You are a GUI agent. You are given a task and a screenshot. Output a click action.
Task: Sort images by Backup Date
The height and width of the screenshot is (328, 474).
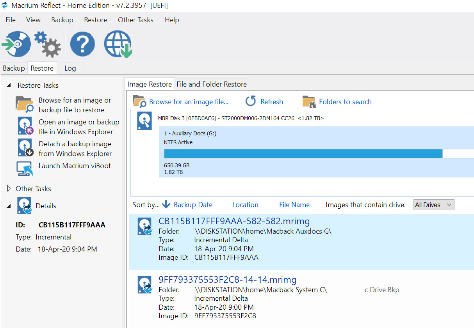[x=193, y=205]
